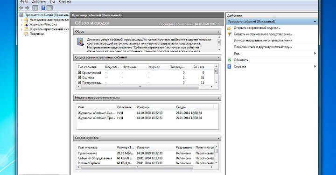336x175 pixels.
Task: Collapse the Недавно просмотренные узлы section
Action: [x=218, y=98]
